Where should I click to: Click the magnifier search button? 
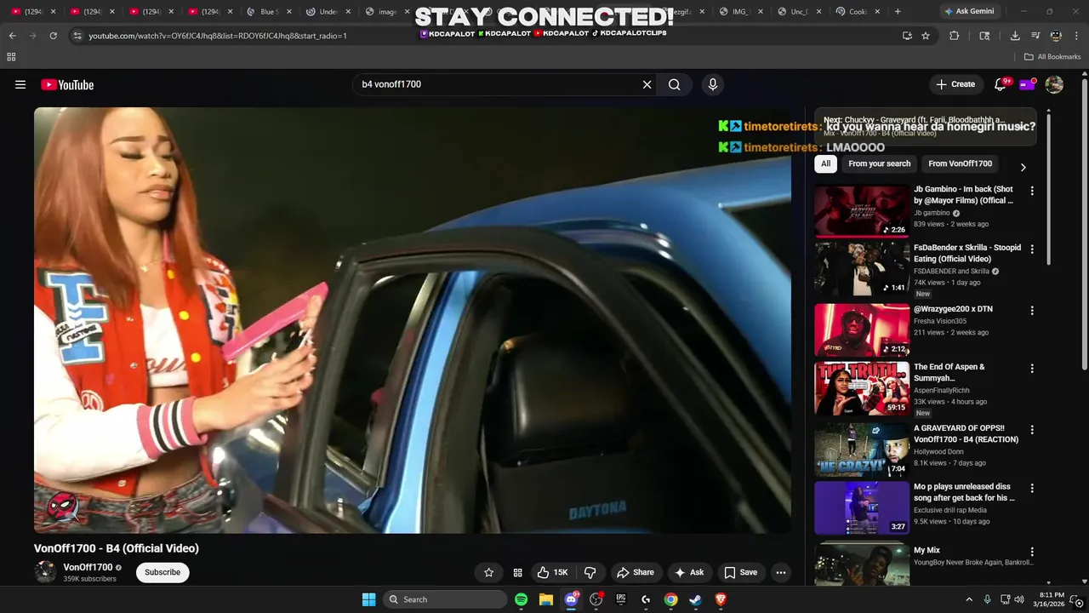pyautogui.click(x=674, y=84)
